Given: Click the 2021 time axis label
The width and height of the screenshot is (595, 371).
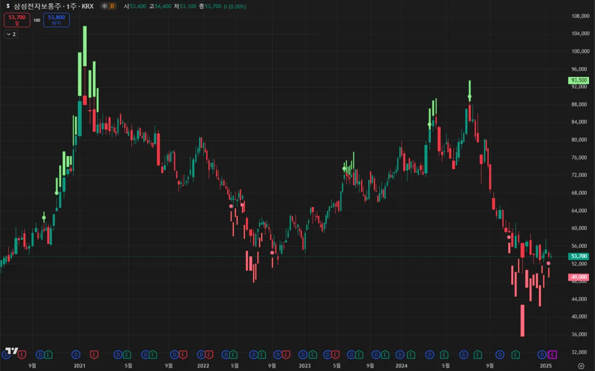Looking at the screenshot, I should (79, 366).
